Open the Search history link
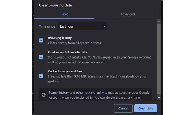This screenshot has height=115, width=188. (59, 93)
